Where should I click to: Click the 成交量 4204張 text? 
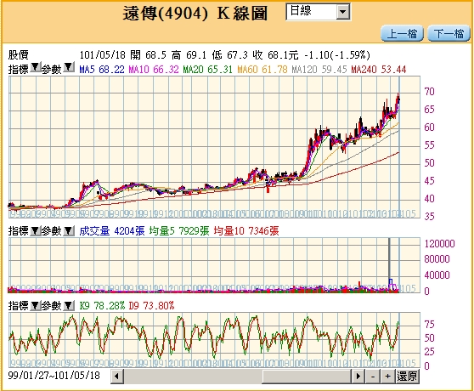click(x=112, y=231)
